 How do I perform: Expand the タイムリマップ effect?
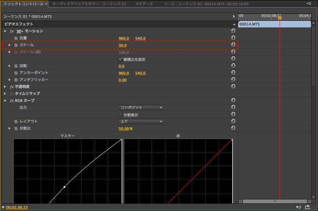pos(5,94)
